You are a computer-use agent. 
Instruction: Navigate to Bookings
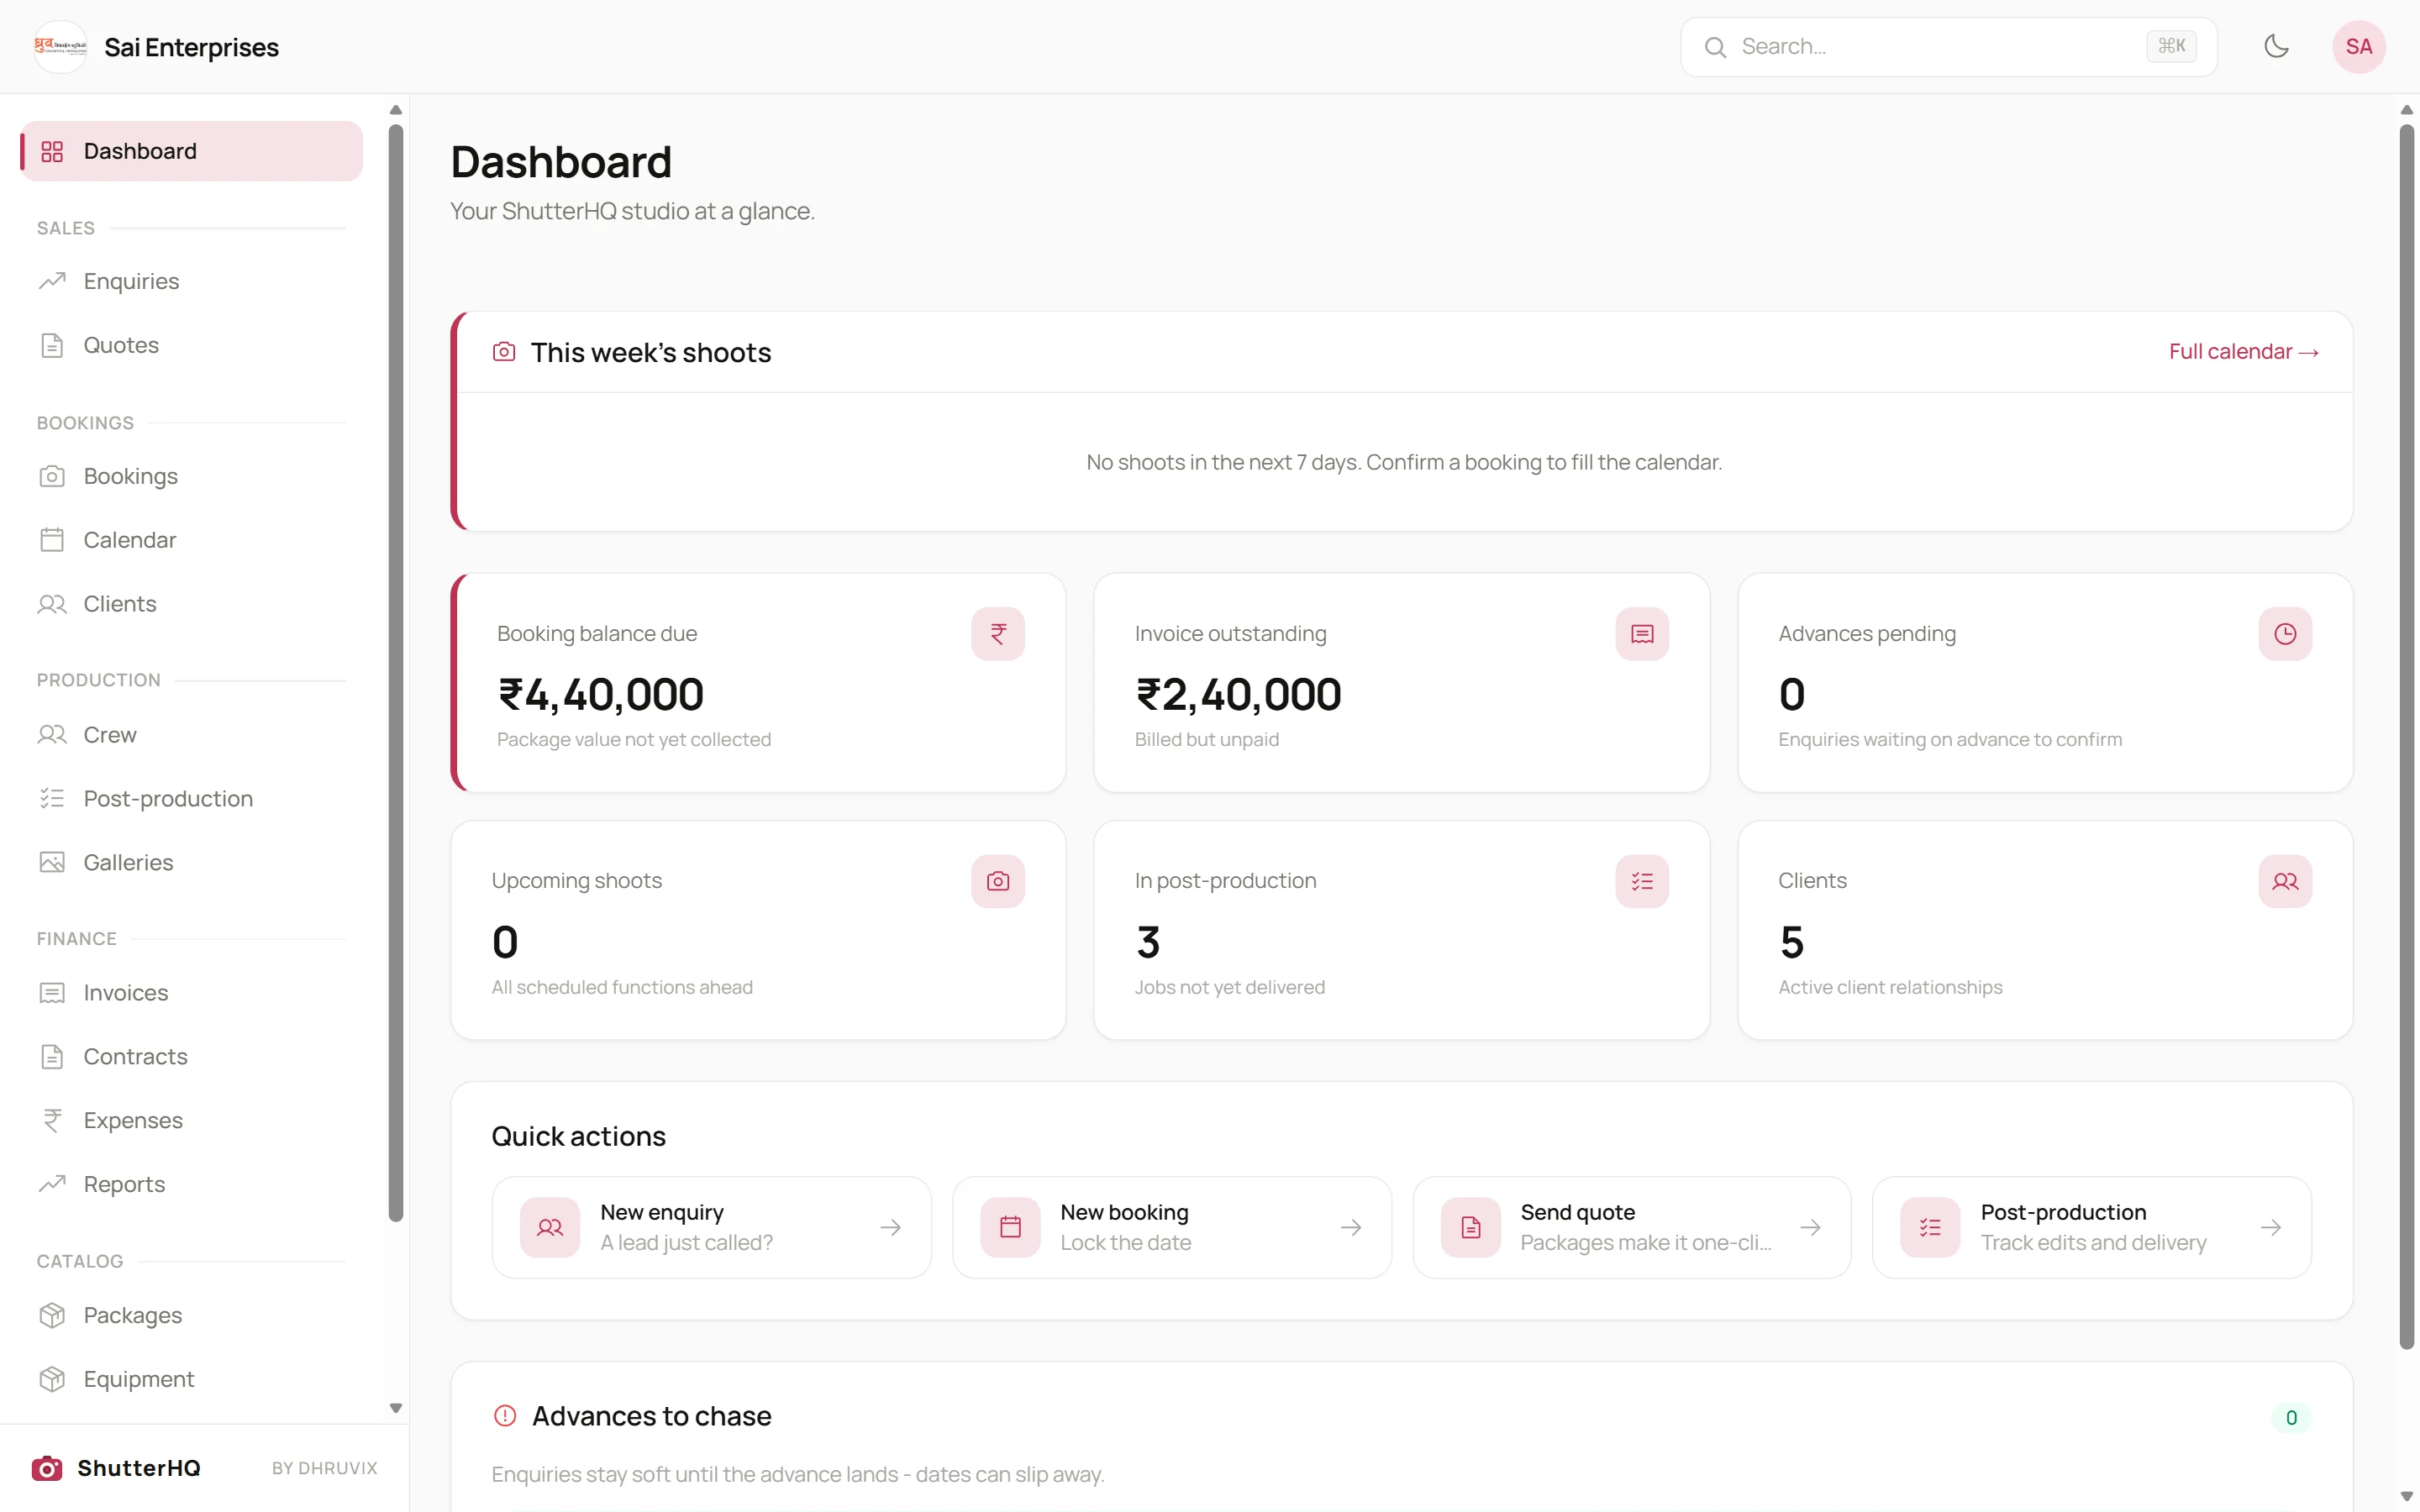pyautogui.click(x=191, y=476)
